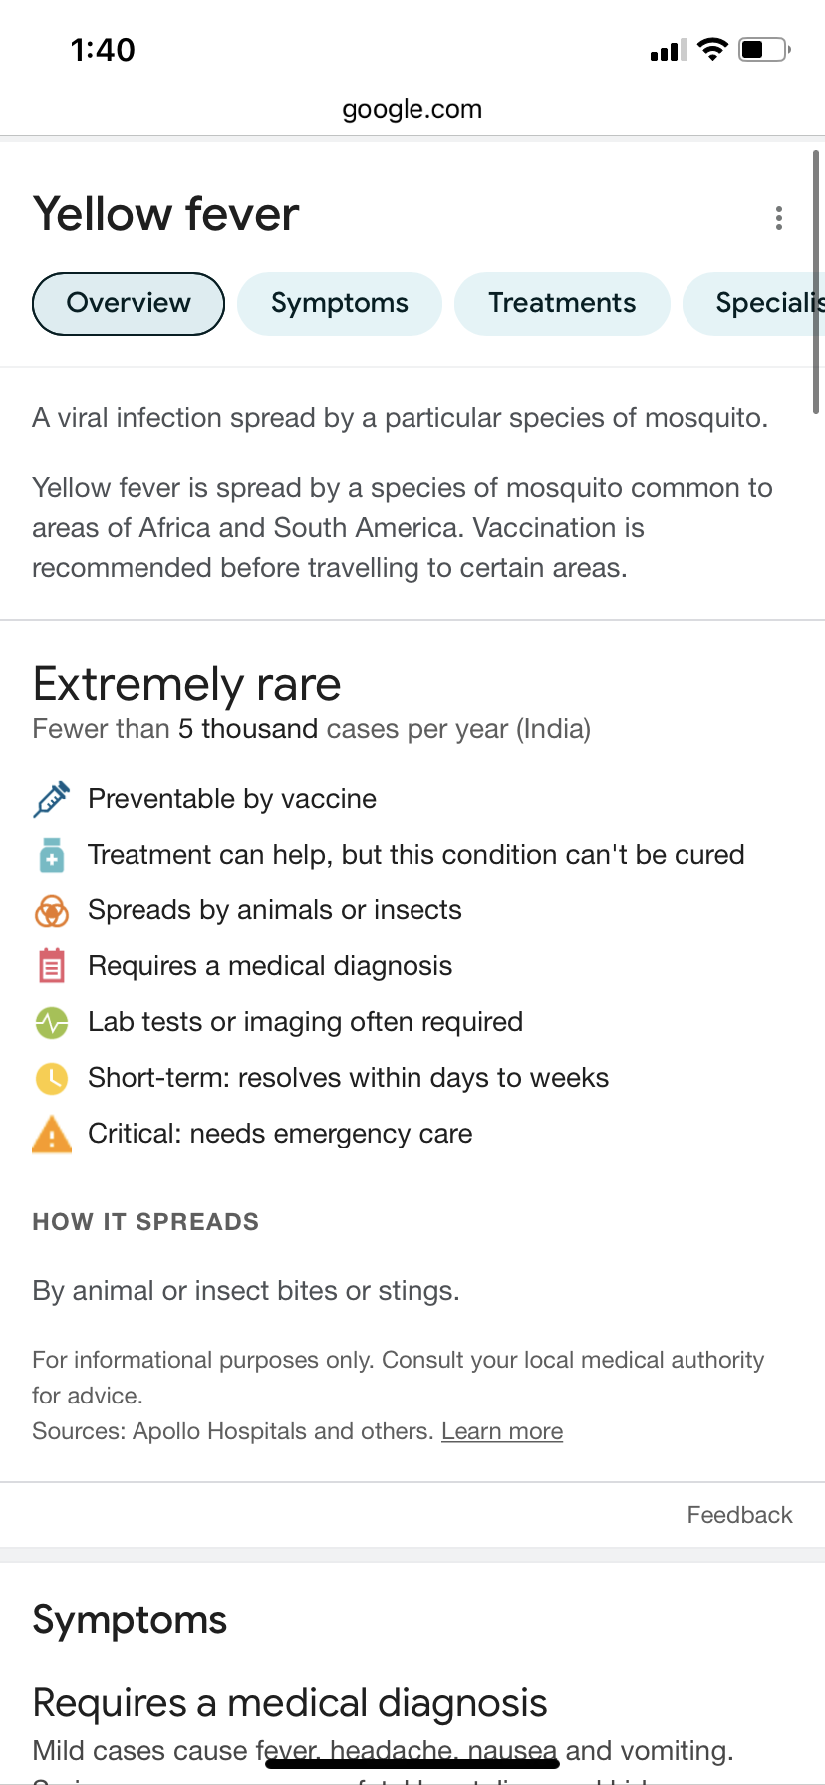Switch to the Symptoms tab
Screen dimensions: 825x1785
click(340, 304)
